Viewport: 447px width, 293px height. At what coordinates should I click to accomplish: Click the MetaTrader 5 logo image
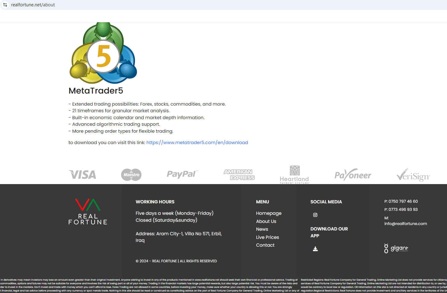[103, 53]
